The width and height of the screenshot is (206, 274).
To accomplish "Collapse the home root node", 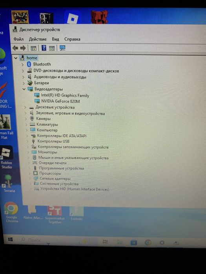I will click(16, 58).
